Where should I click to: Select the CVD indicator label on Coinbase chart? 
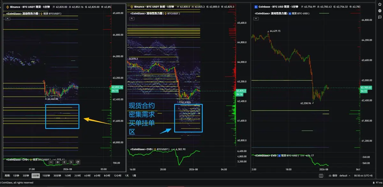point(276,156)
